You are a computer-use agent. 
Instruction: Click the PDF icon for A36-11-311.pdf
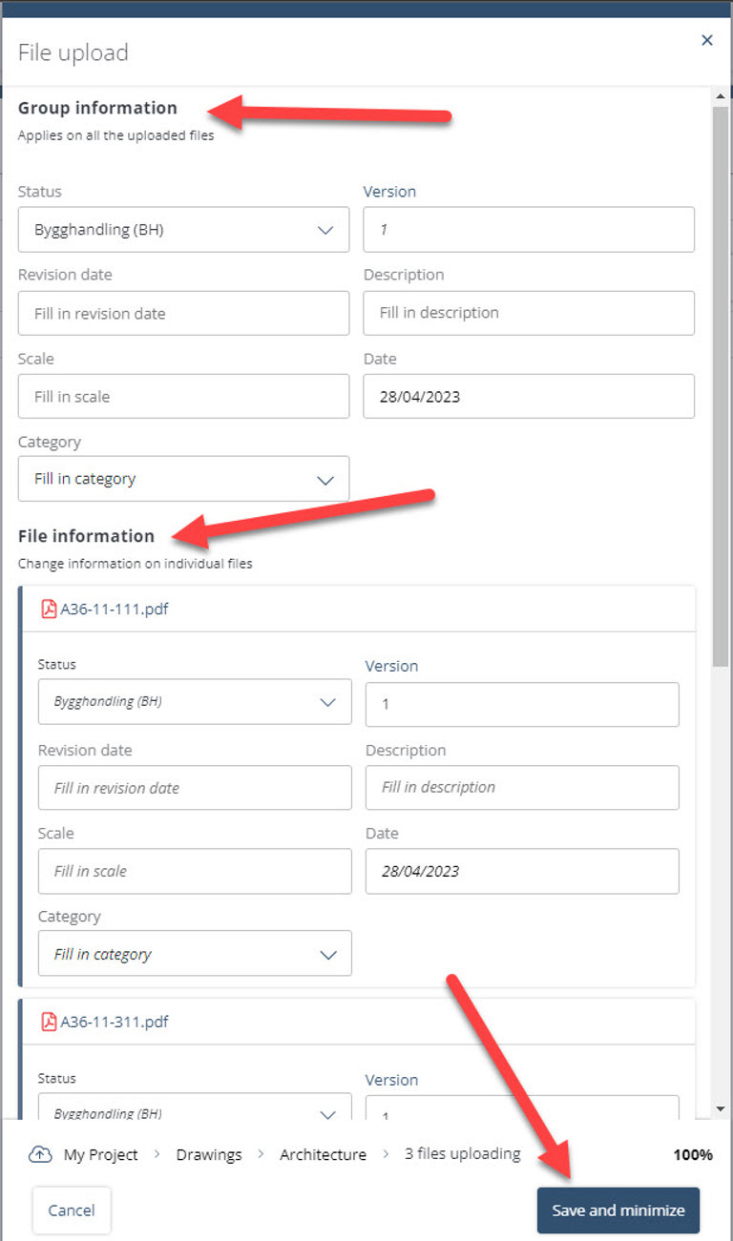pos(49,1022)
